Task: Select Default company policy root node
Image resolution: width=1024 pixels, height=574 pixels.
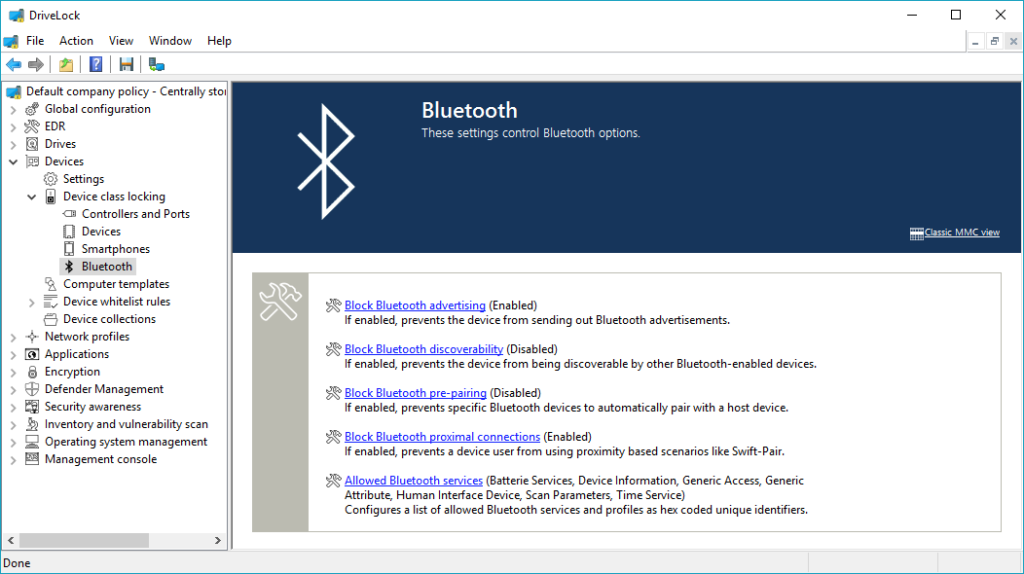Action: 126,91
